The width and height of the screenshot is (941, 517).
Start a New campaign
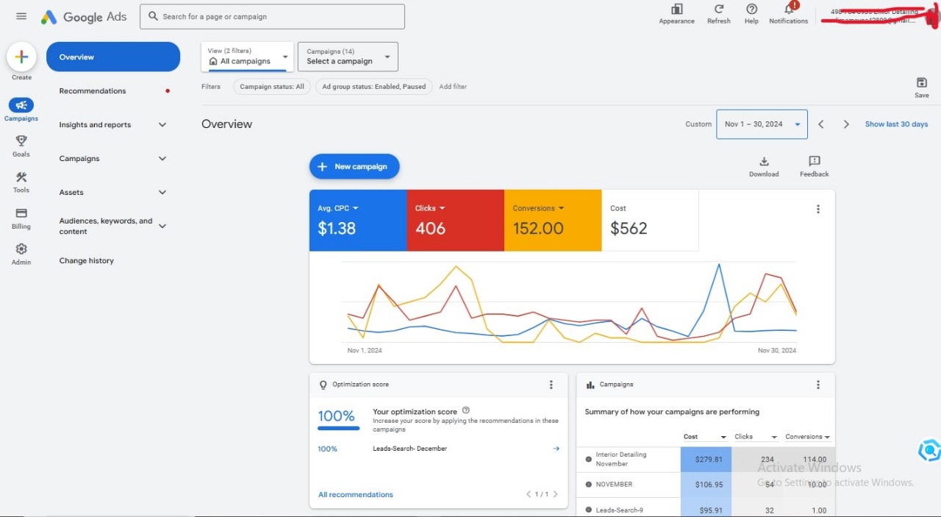click(x=354, y=167)
